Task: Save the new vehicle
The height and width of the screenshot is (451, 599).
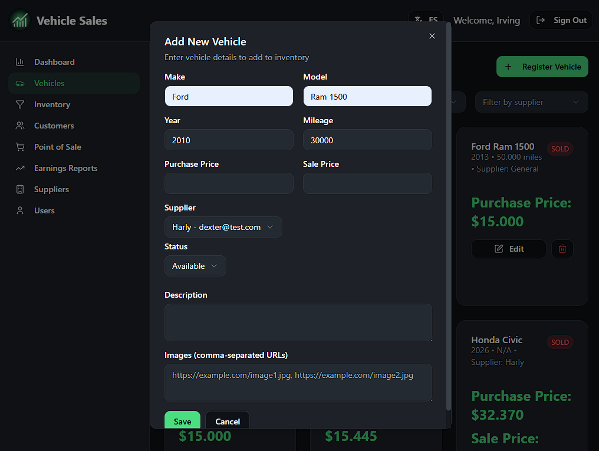Action: (x=182, y=421)
